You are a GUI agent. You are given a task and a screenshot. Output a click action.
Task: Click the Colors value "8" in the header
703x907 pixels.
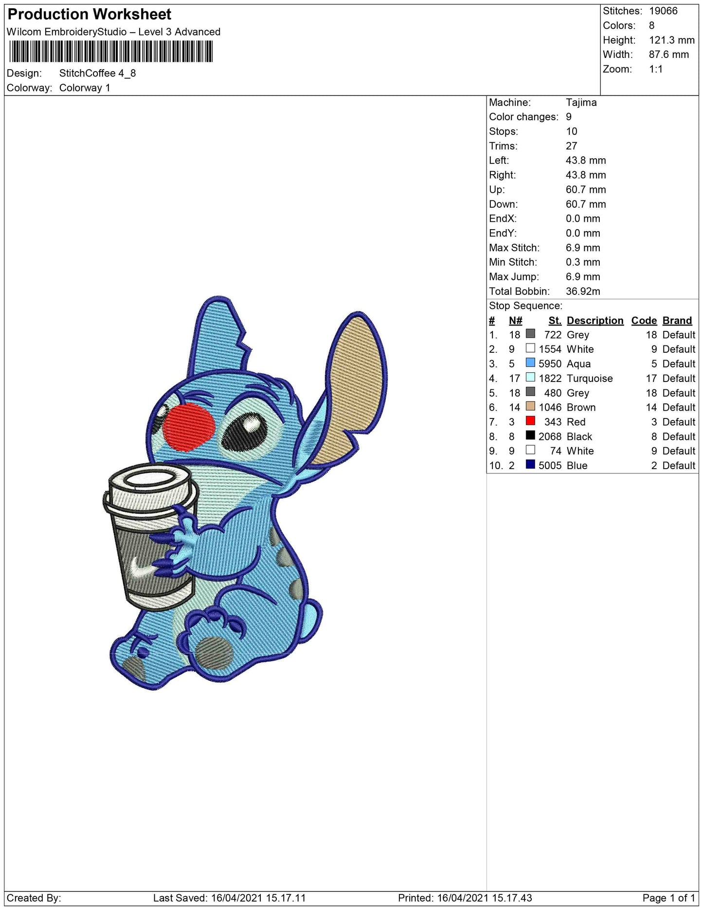[x=652, y=26]
